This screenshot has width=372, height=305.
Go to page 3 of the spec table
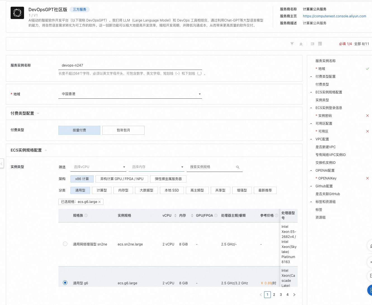click(281, 295)
